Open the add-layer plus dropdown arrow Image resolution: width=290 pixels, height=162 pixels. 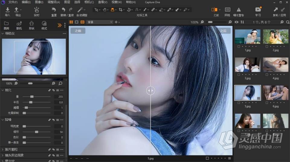click(119, 22)
